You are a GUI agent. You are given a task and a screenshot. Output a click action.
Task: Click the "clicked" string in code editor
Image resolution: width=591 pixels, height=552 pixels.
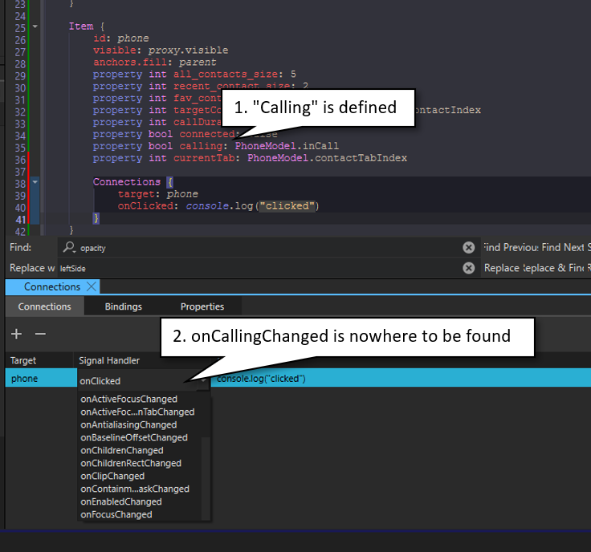[x=287, y=205]
